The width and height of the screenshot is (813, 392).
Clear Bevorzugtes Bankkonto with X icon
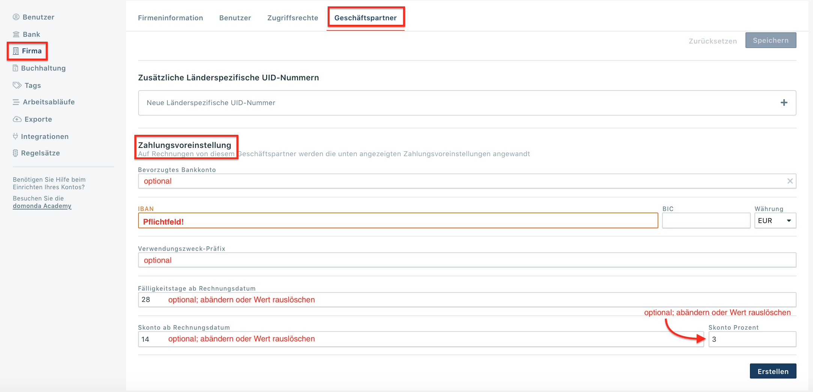click(790, 181)
